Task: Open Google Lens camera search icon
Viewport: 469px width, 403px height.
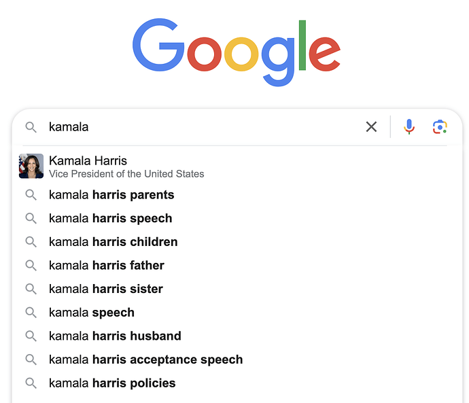Action: (440, 127)
